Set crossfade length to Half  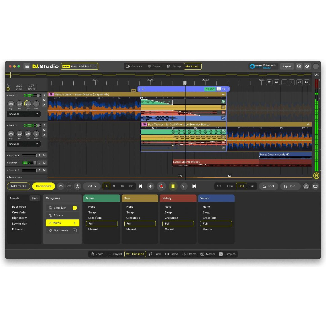coord(241,186)
